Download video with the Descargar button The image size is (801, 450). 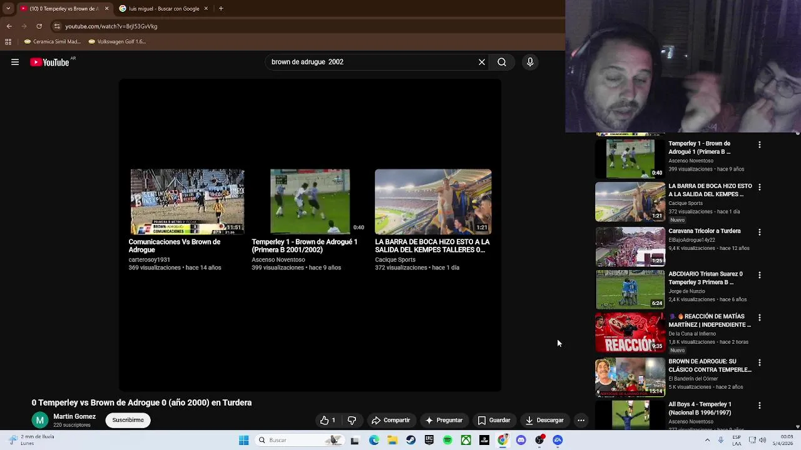[x=544, y=420]
